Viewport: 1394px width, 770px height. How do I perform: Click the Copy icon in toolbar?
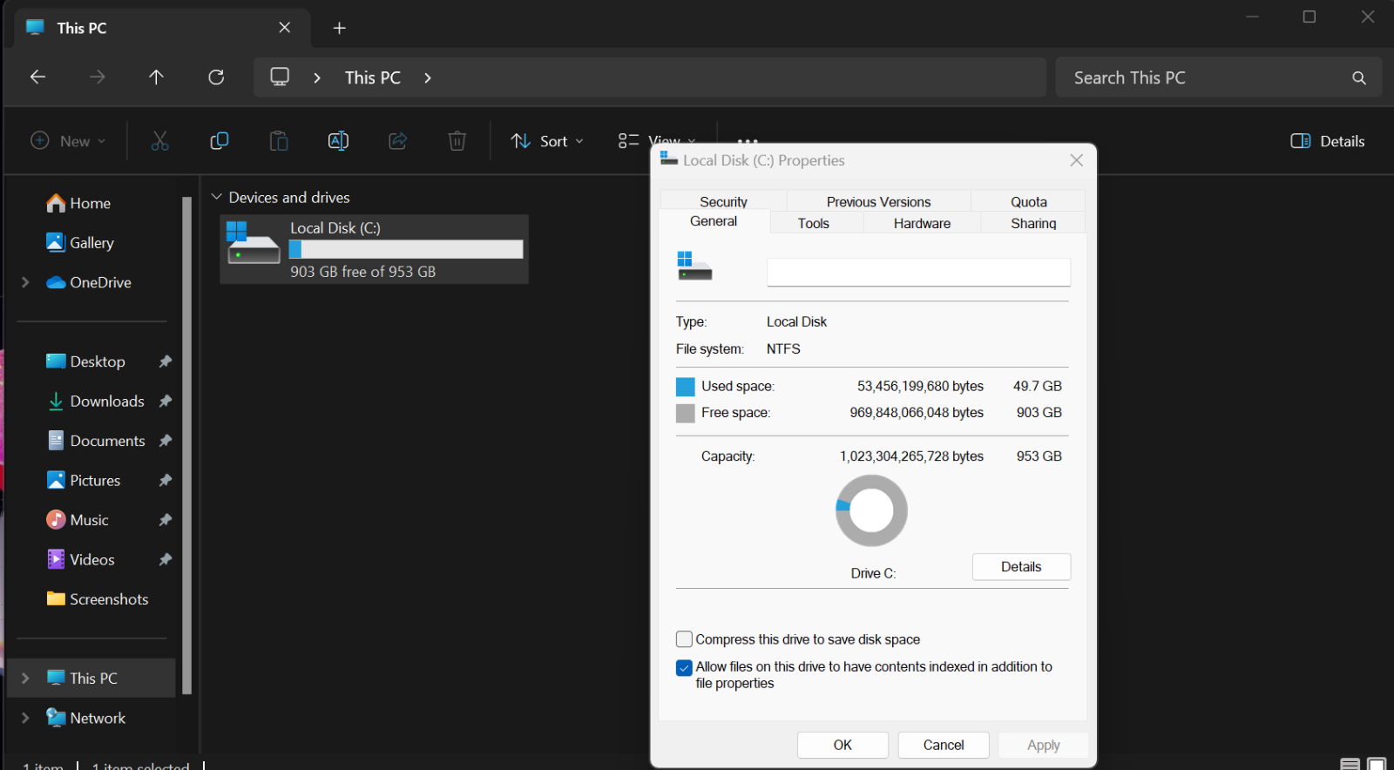click(x=220, y=141)
